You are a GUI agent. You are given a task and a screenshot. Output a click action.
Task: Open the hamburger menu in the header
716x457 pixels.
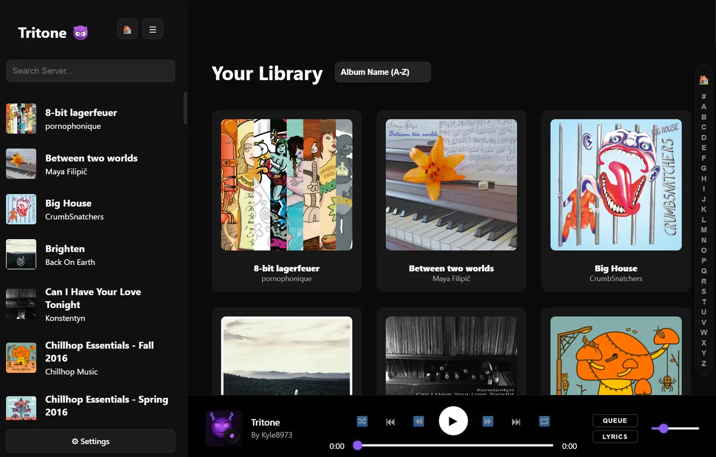click(x=153, y=29)
